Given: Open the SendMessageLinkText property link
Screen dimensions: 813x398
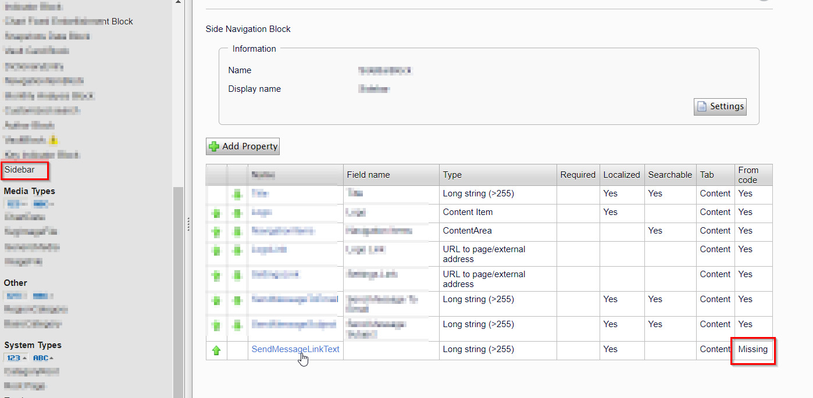Looking at the screenshot, I should click(295, 349).
